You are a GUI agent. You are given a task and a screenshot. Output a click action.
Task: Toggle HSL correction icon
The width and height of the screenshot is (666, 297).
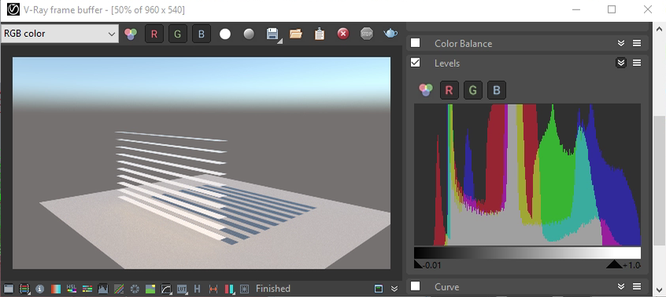click(72, 289)
